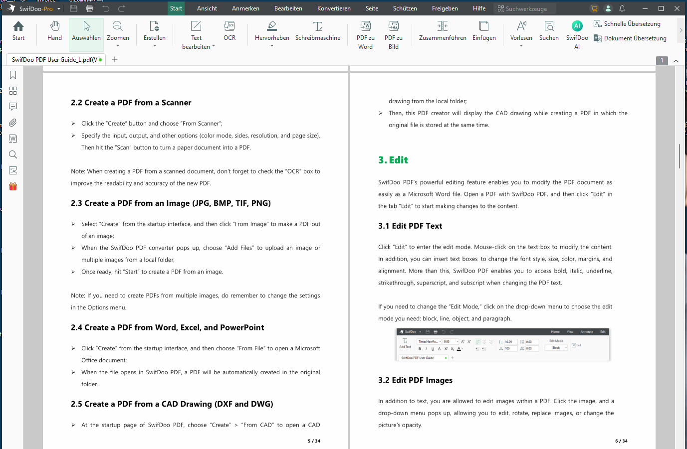Open the sidebar magnifier search panel
This screenshot has width=687, height=449.
13,154
